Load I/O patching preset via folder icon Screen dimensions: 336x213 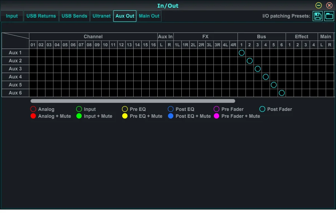tap(329, 16)
